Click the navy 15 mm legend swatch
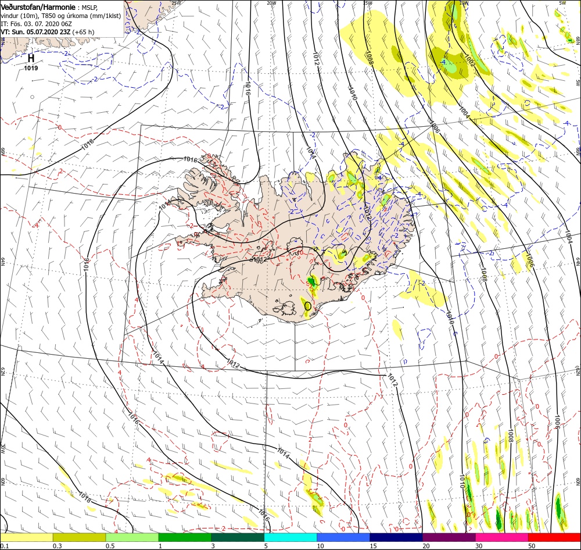Viewport: 581px width, 550px height. [x=396, y=537]
